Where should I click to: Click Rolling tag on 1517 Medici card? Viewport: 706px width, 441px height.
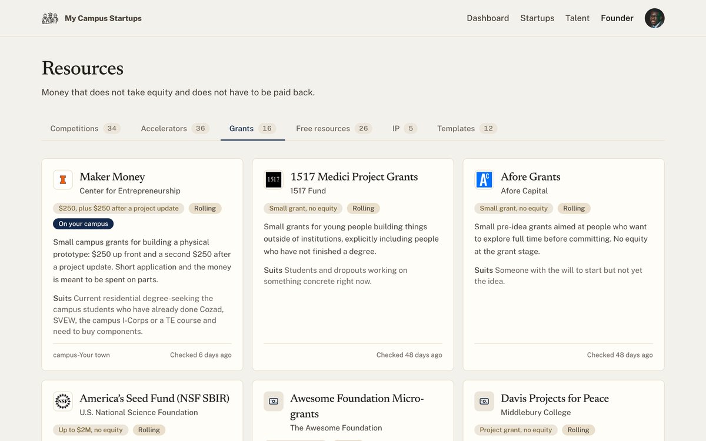pos(364,208)
